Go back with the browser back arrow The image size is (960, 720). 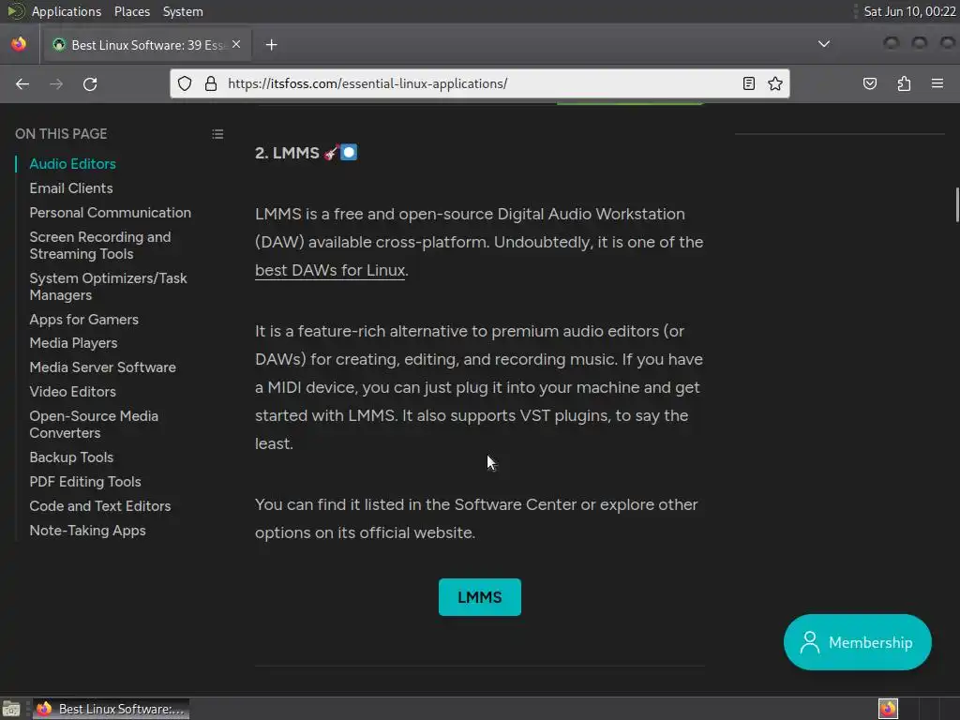(x=22, y=83)
